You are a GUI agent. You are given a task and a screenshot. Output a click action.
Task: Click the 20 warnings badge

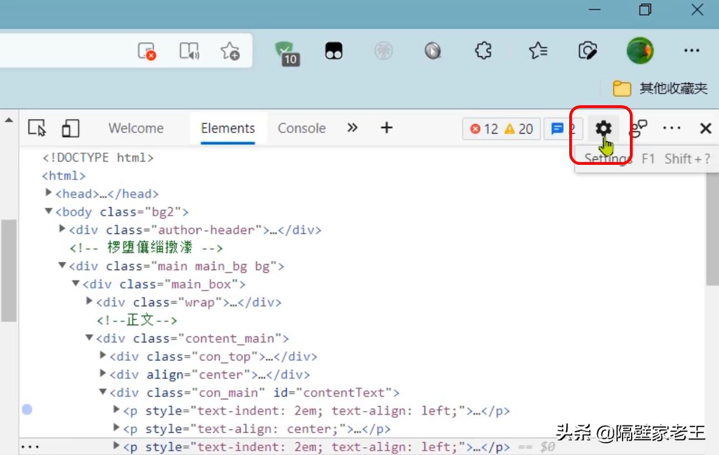[517, 129]
